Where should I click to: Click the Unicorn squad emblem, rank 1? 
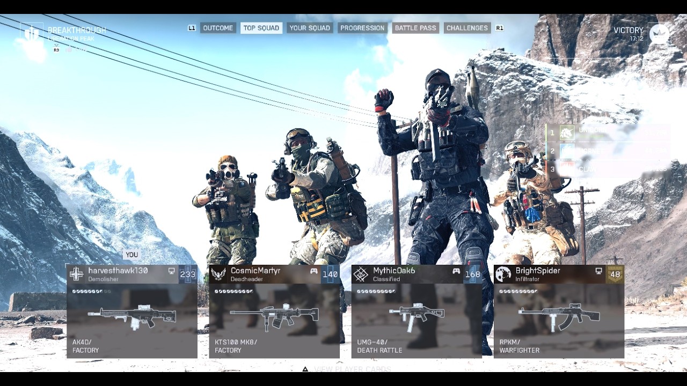[567, 132]
